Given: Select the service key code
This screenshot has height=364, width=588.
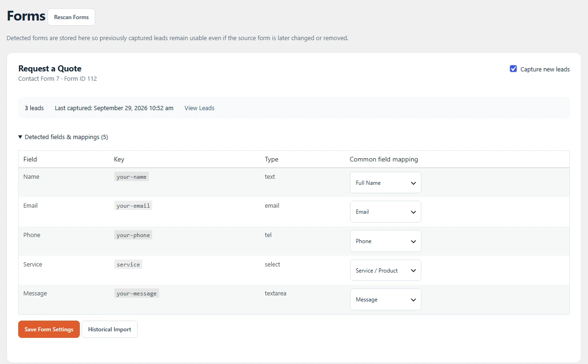Looking at the screenshot, I should pyautogui.click(x=128, y=265).
